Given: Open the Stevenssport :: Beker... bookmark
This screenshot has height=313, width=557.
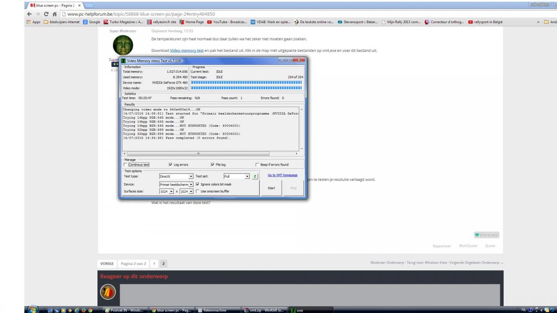Looking at the screenshot, I should tap(358, 22).
